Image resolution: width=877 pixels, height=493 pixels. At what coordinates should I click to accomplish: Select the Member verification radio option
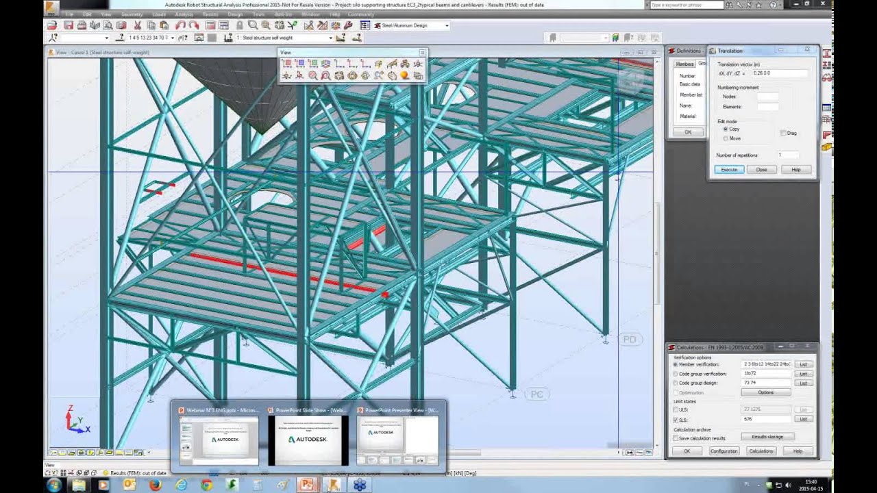click(676, 364)
